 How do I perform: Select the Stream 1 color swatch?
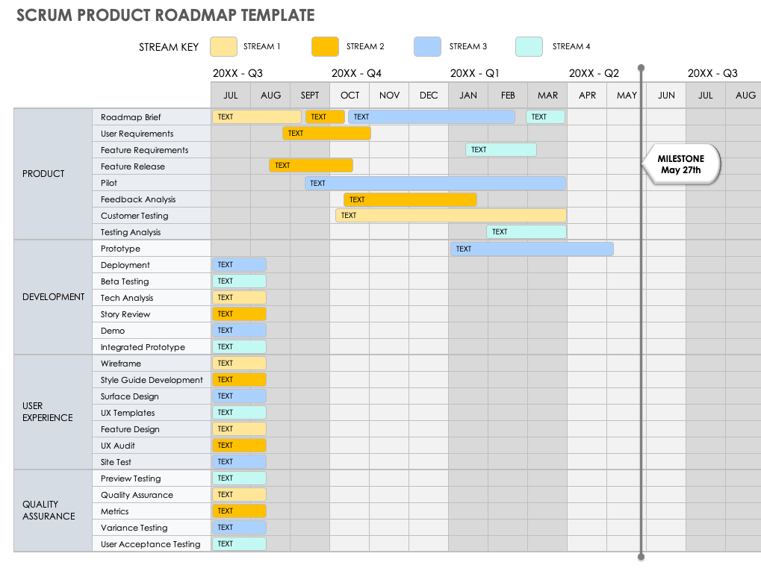(x=223, y=46)
